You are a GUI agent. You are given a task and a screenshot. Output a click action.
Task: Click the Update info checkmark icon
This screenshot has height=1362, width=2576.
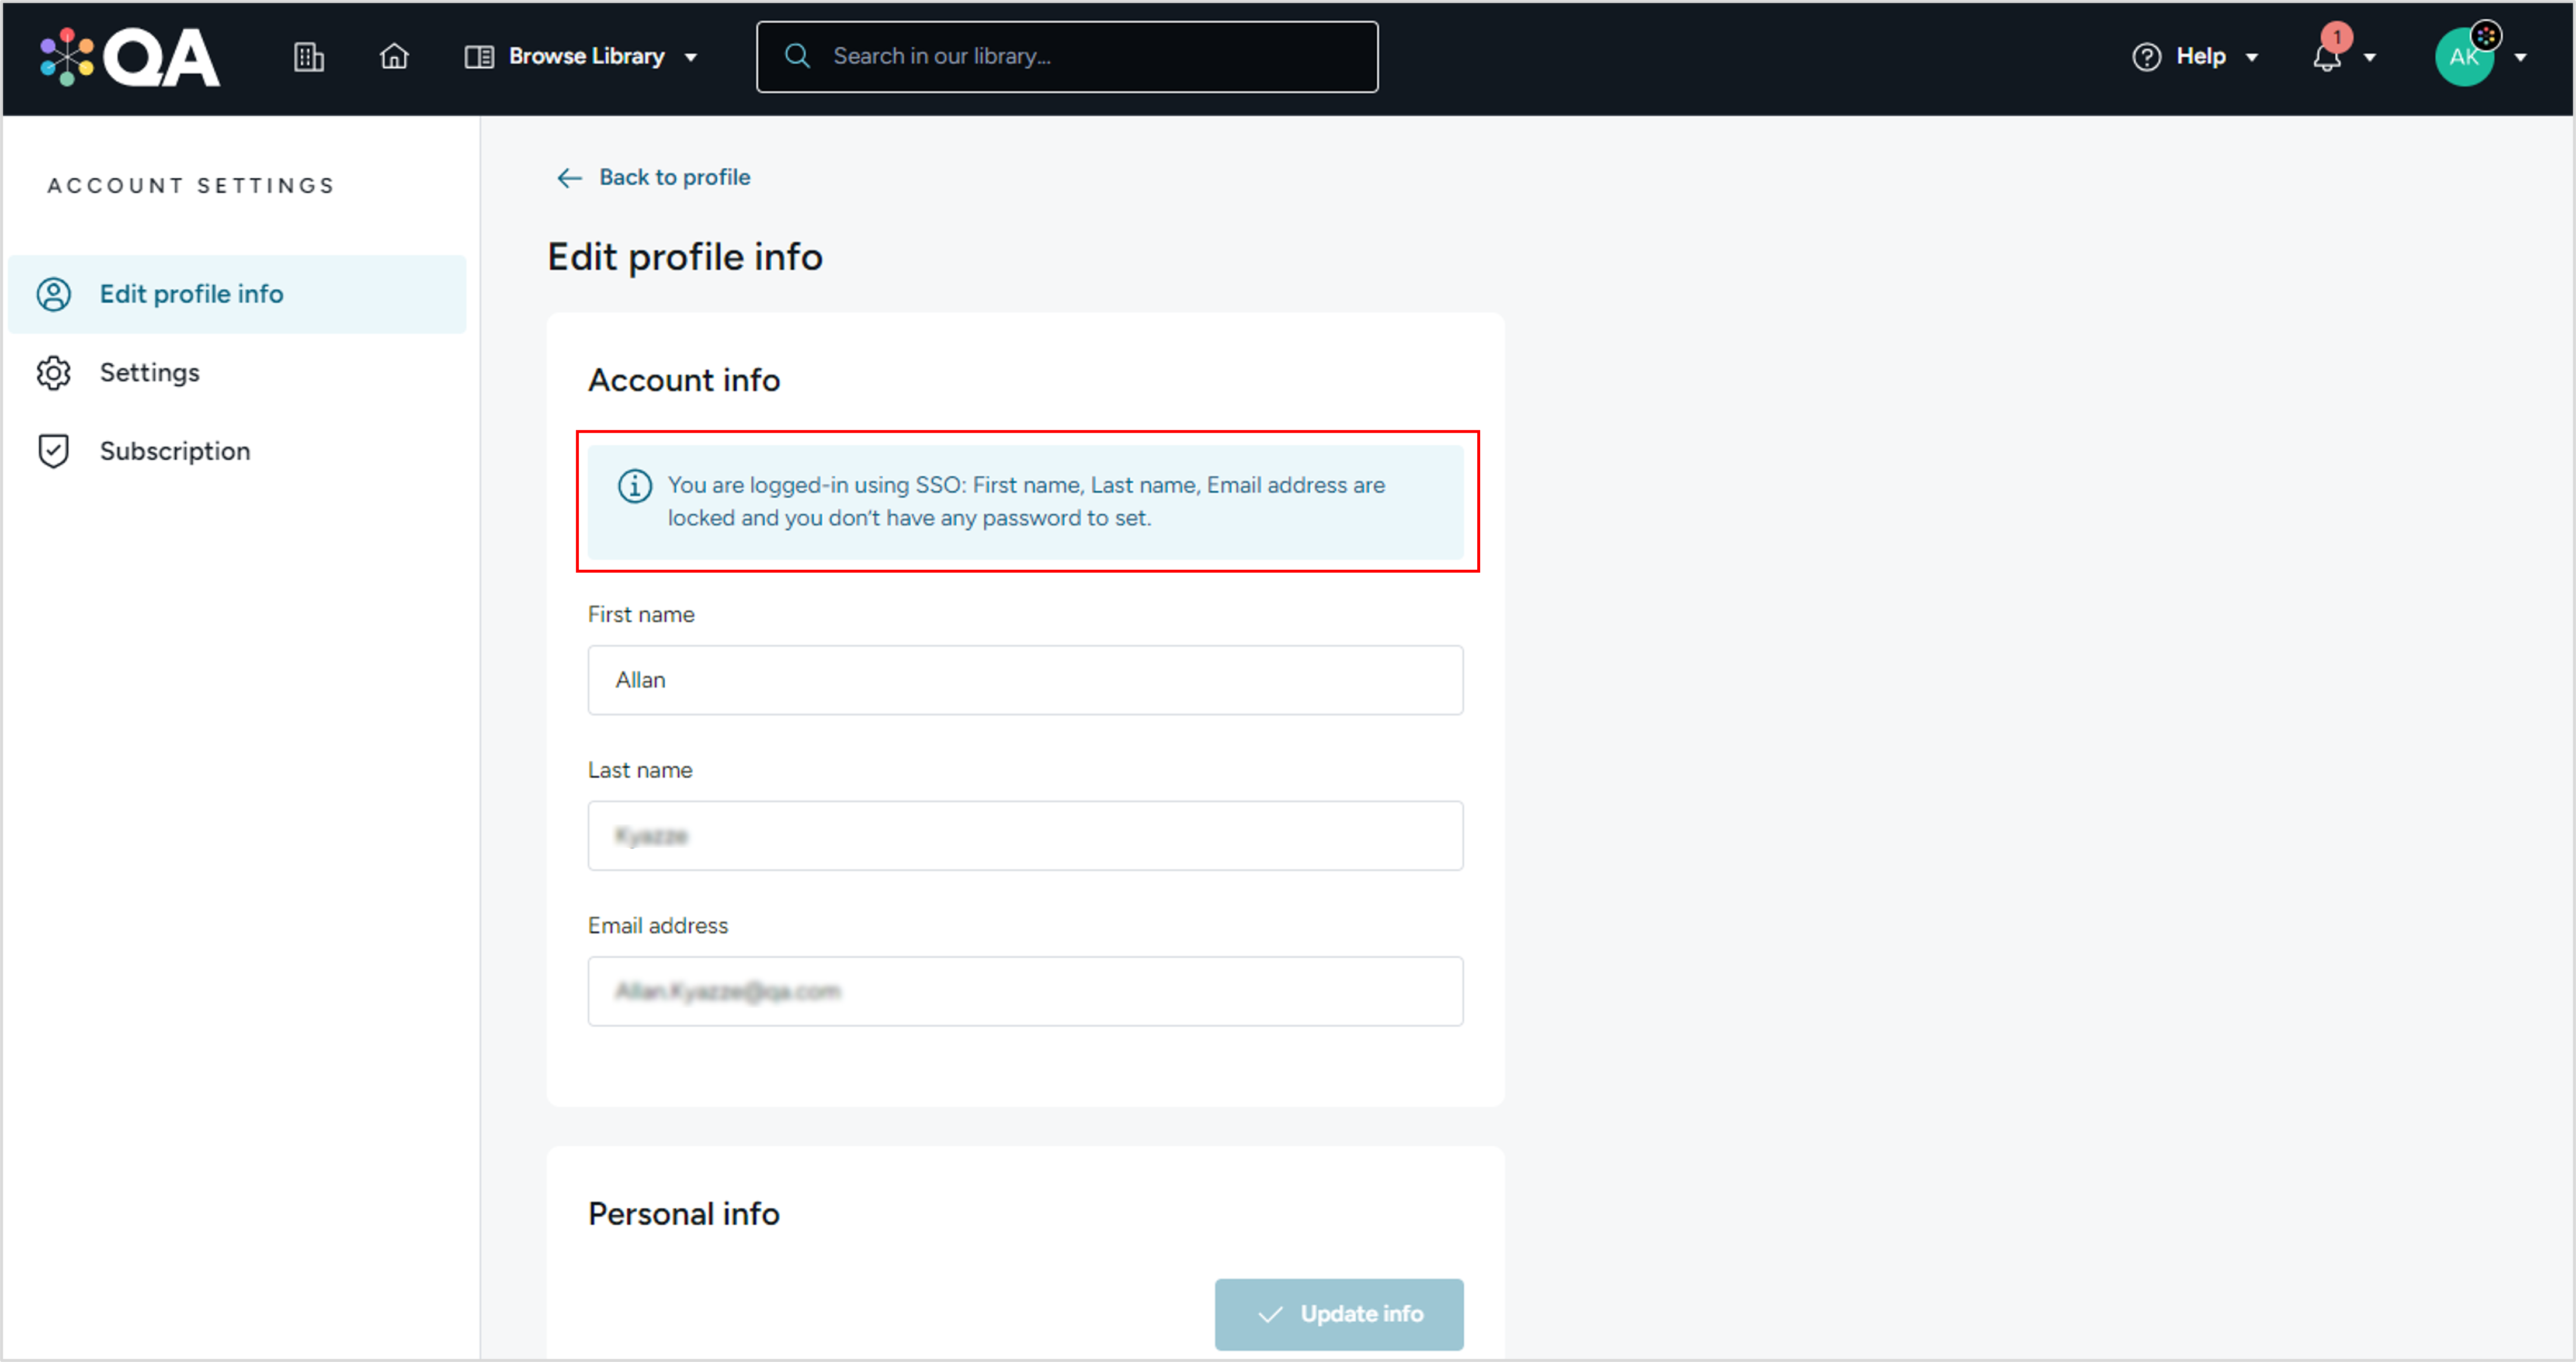tap(1270, 1316)
